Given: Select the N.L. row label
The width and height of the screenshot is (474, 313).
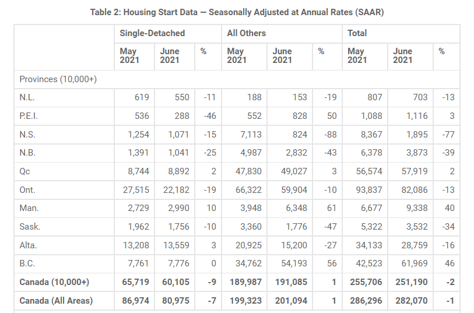Looking at the screenshot, I should 27,98.
